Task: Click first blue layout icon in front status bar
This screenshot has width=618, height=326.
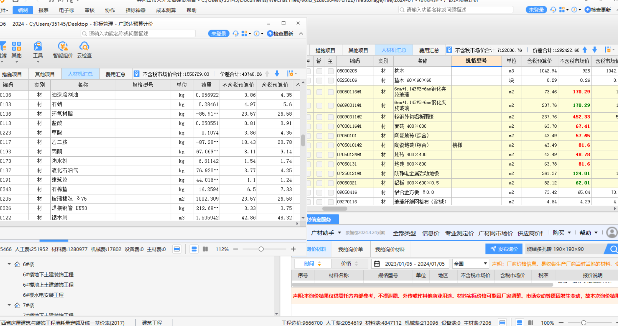Action: pos(177,249)
